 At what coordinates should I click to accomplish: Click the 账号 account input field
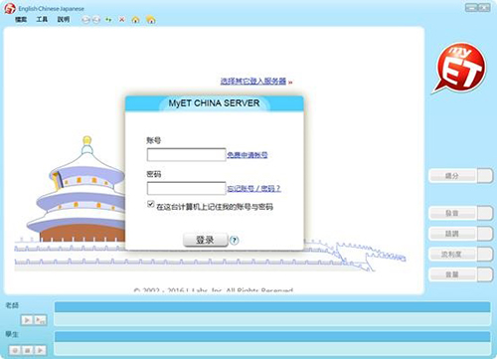click(186, 155)
